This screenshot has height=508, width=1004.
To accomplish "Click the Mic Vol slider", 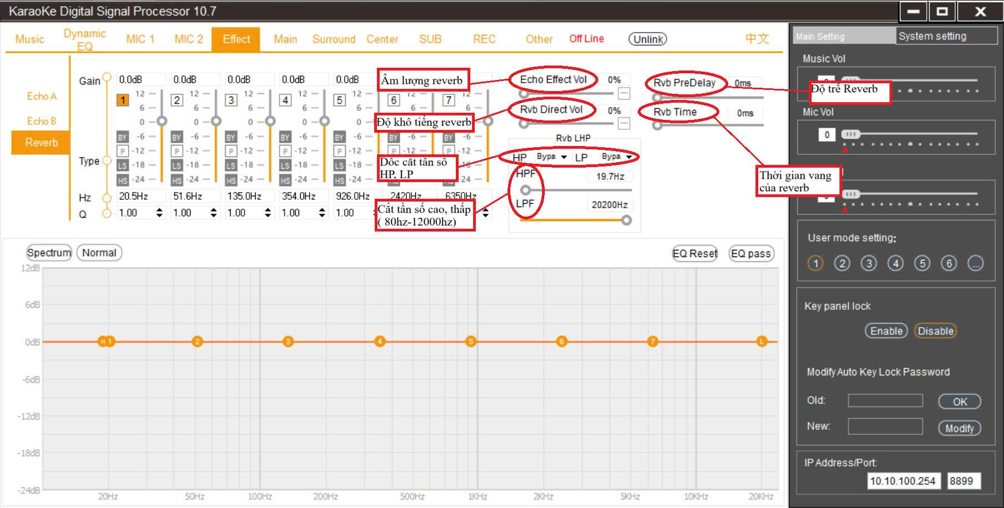I will tap(909, 134).
